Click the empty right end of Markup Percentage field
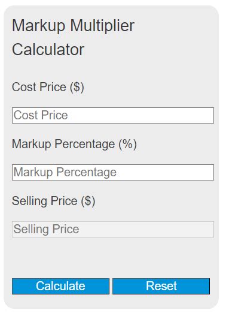The width and height of the screenshot is (226, 316). click(181, 172)
